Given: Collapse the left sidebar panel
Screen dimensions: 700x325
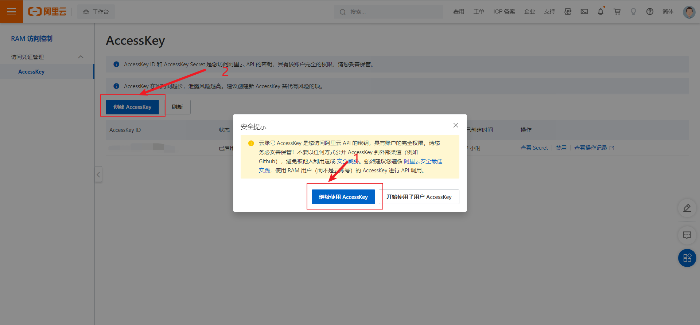Looking at the screenshot, I should [x=98, y=175].
